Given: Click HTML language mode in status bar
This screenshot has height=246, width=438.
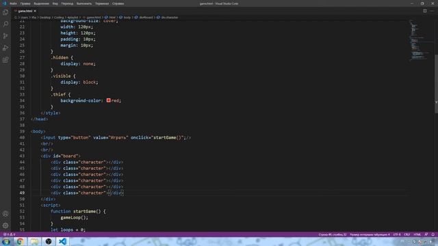Looking at the screenshot, I should (x=417, y=234).
